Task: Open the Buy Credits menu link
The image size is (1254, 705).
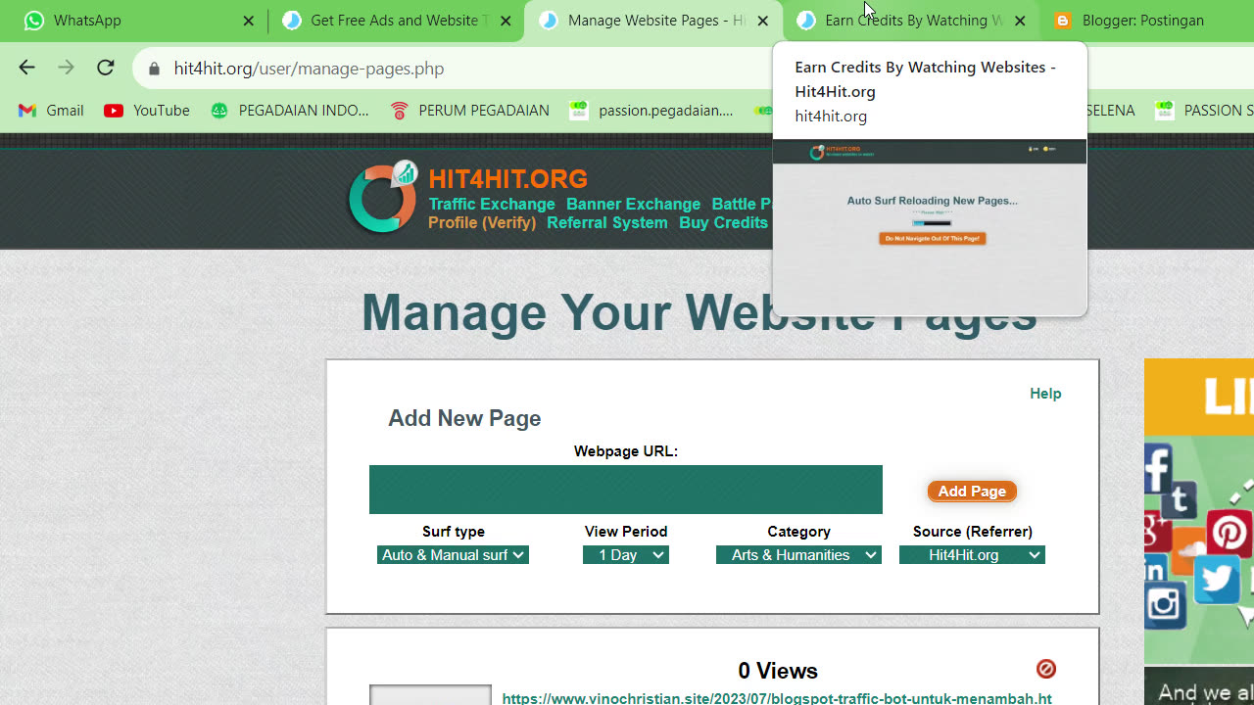Action: [x=723, y=222]
